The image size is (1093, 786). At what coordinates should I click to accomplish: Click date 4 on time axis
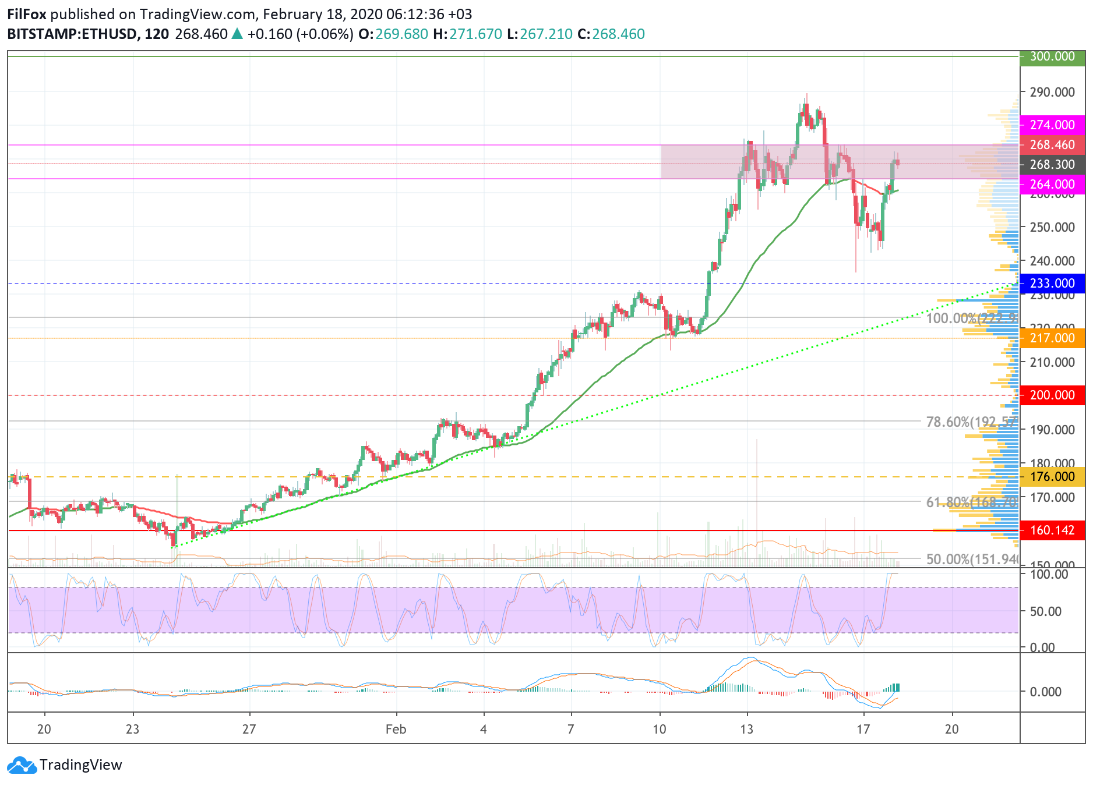coord(484,729)
